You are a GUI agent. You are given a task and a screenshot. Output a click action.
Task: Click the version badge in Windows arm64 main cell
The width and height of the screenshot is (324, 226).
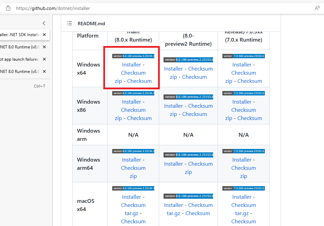pyautogui.click(x=133, y=151)
